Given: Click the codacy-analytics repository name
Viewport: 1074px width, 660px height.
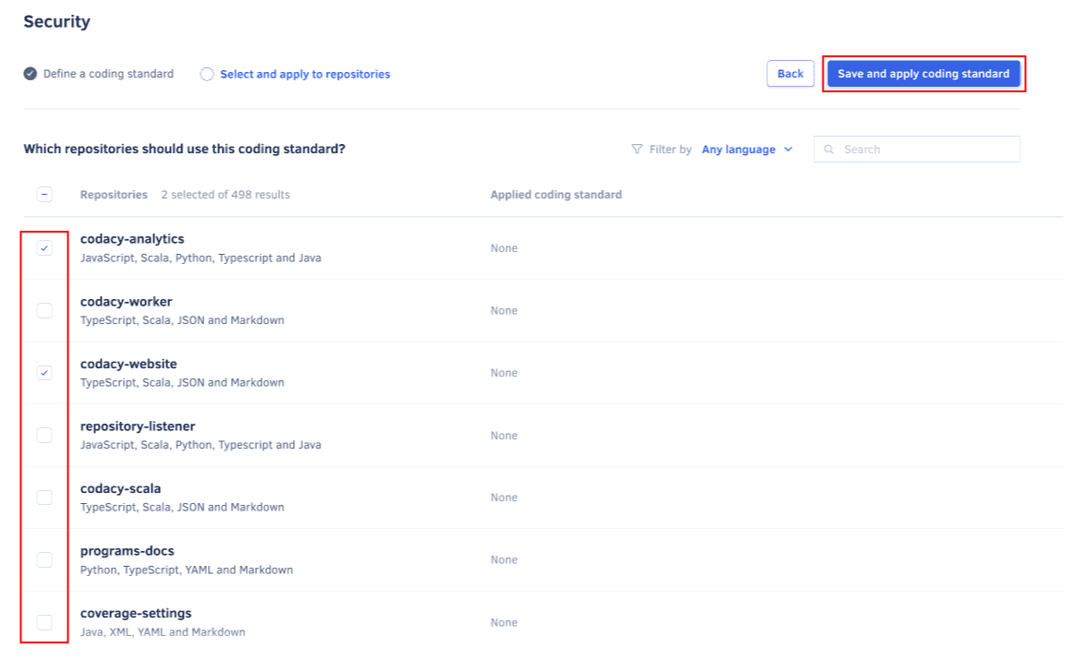Looking at the screenshot, I should coord(132,237).
